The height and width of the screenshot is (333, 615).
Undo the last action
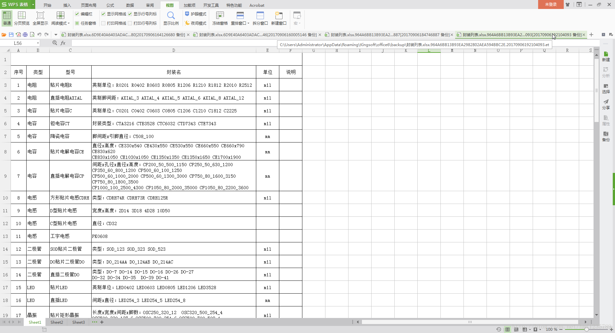coord(39,35)
